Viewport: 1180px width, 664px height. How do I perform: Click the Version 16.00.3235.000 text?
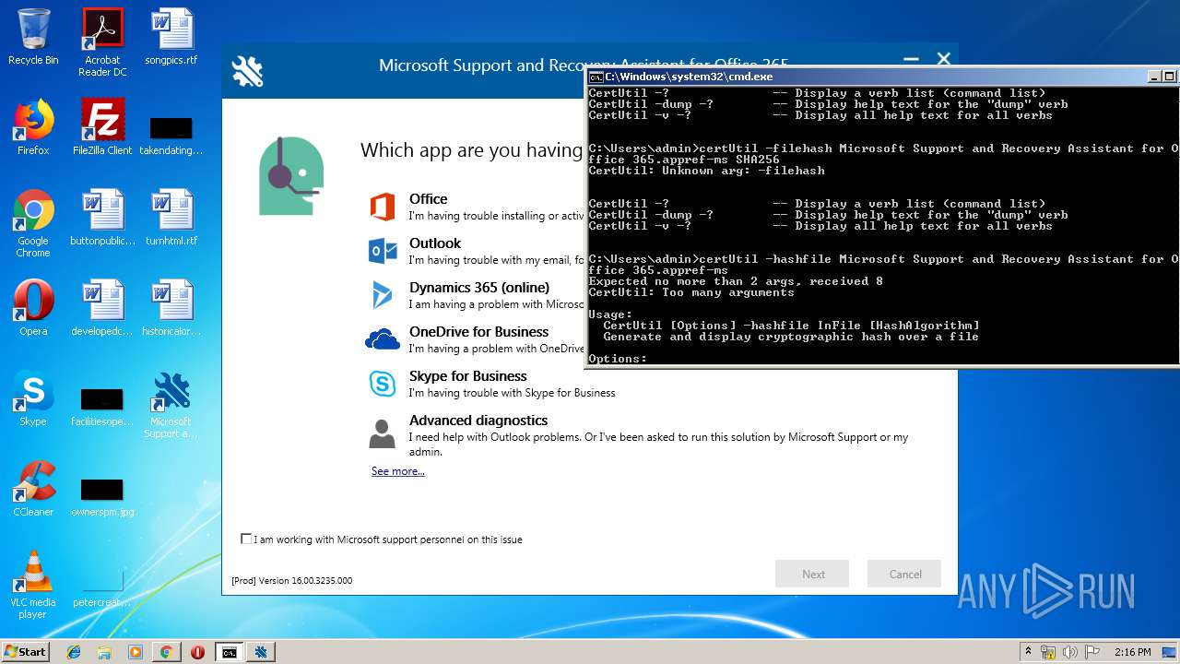pos(291,580)
